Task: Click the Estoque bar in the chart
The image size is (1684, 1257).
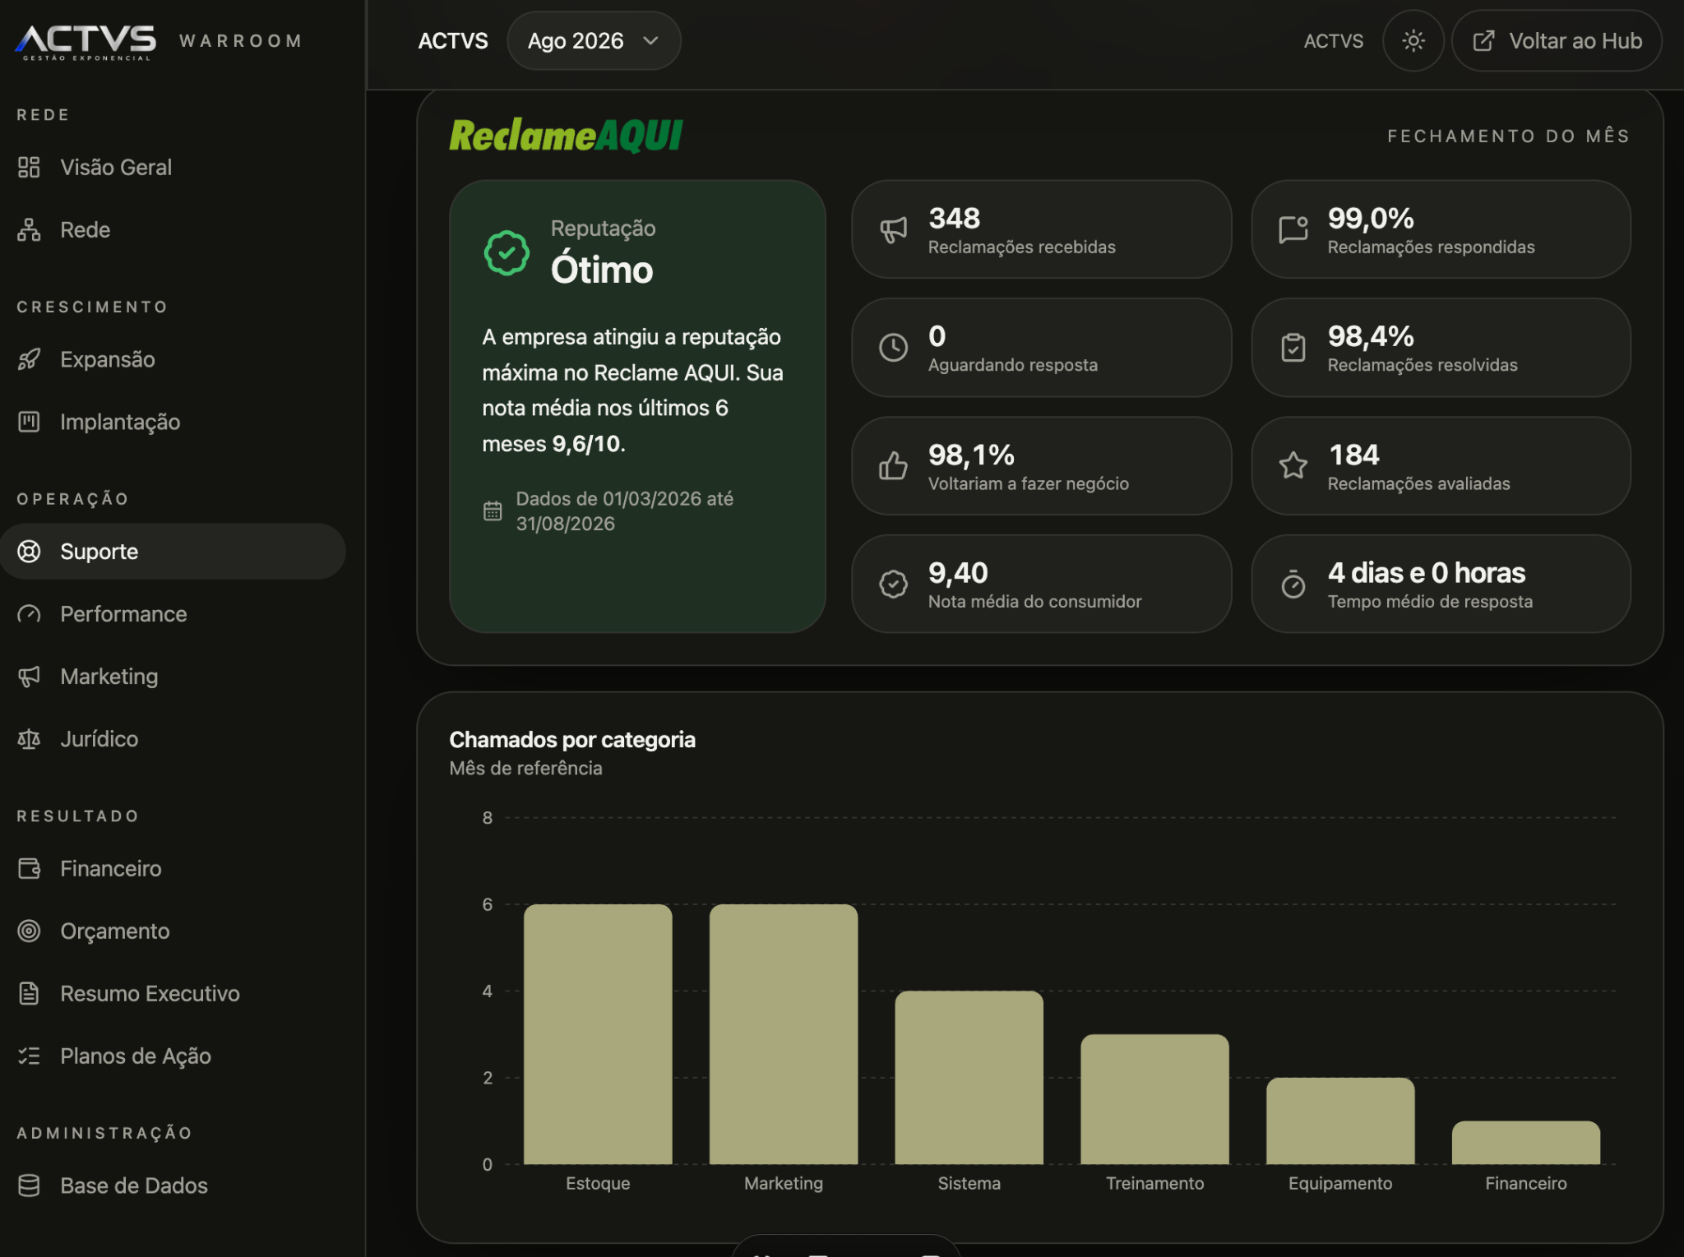Action: click(x=598, y=1034)
